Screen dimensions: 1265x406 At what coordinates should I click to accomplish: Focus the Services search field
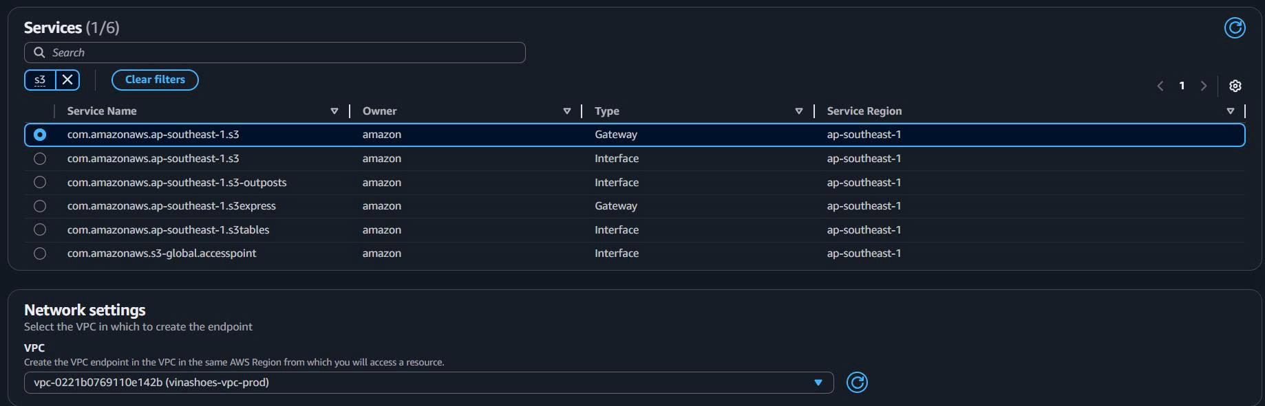pos(275,53)
